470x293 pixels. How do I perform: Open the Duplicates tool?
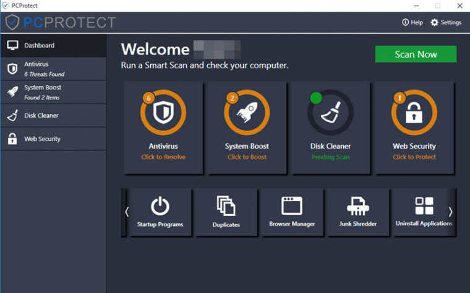click(226, 212)
